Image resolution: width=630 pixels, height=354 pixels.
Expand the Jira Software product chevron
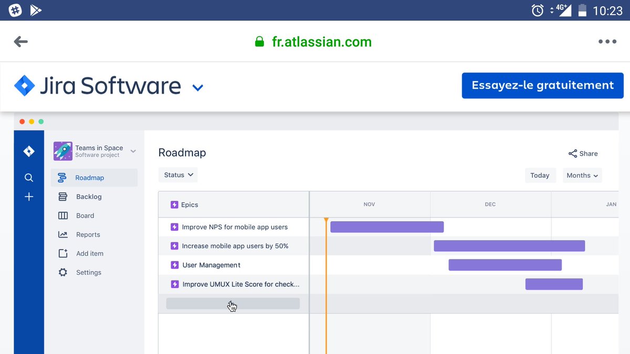198,88
